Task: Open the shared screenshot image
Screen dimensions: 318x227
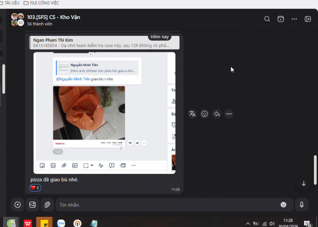Action: (104, 113)
